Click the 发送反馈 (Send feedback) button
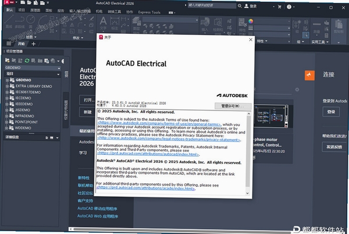This screenshot has height=234, width=349. [334, 147]
